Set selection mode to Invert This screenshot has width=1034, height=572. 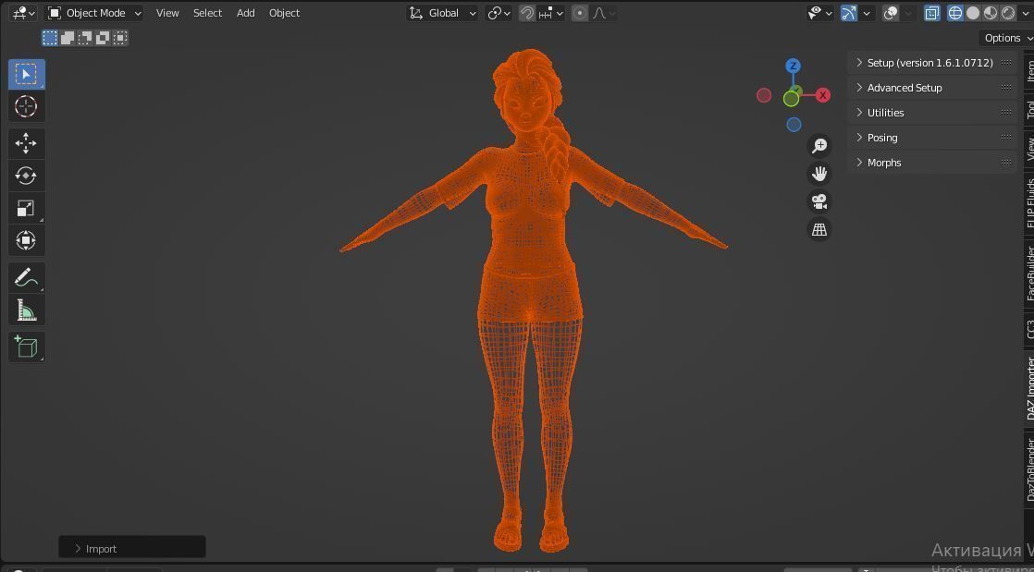103,38
